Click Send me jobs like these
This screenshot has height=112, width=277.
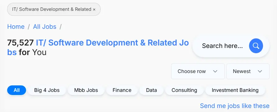point(234,106)
